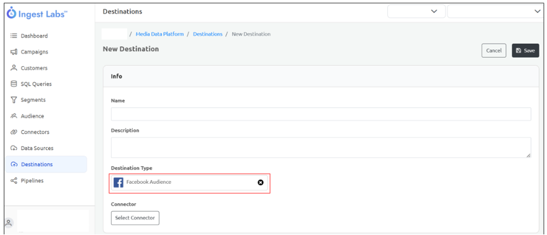The width and height of the screenshot is (547, 235).
Task: Select the Destinations sidebar item
Action: coord(46,164)
